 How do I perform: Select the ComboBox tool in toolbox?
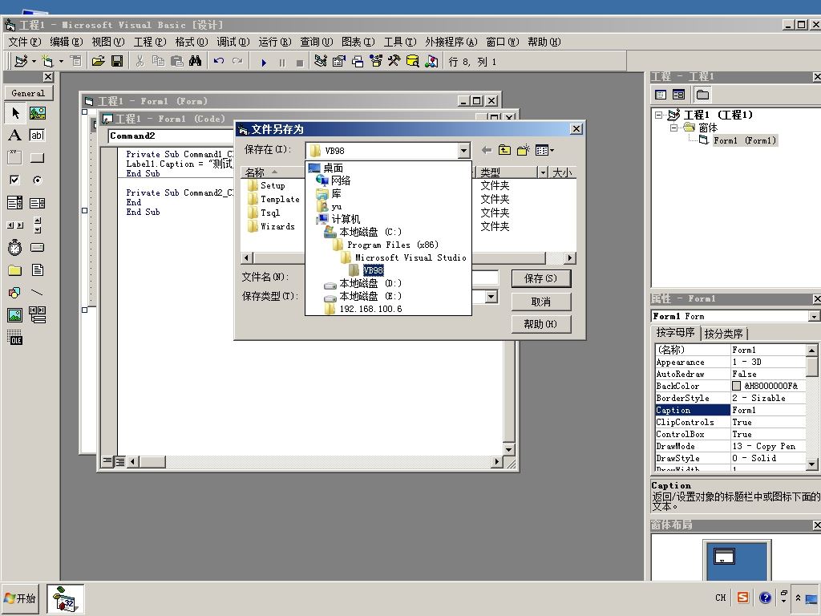coord(15,203)
